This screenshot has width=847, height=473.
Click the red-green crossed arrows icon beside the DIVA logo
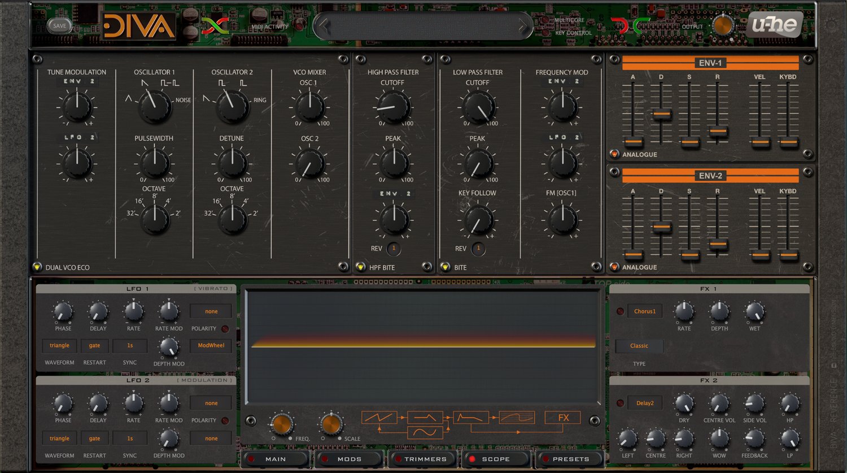215,25
